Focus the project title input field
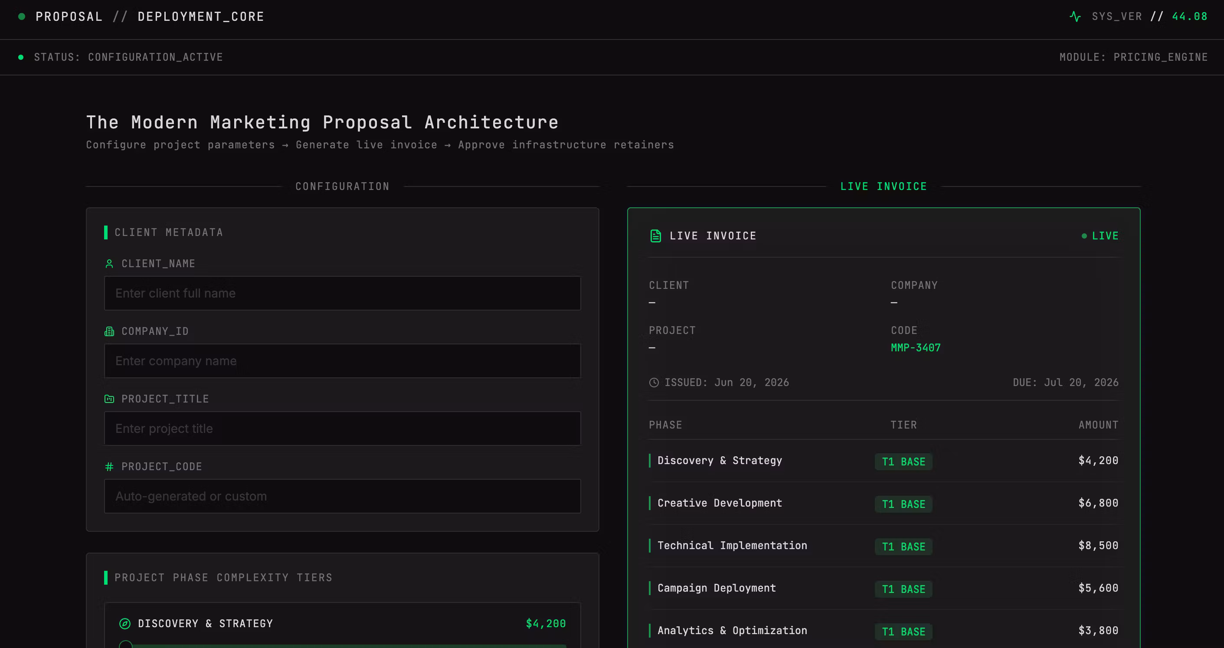 [342, 429]
